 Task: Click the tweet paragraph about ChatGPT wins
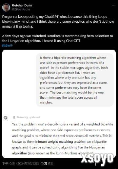(x=58, y=21)
